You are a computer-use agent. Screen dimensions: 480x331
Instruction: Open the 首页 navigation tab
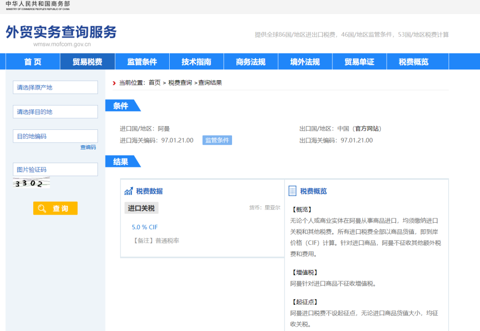click(33, 61)
